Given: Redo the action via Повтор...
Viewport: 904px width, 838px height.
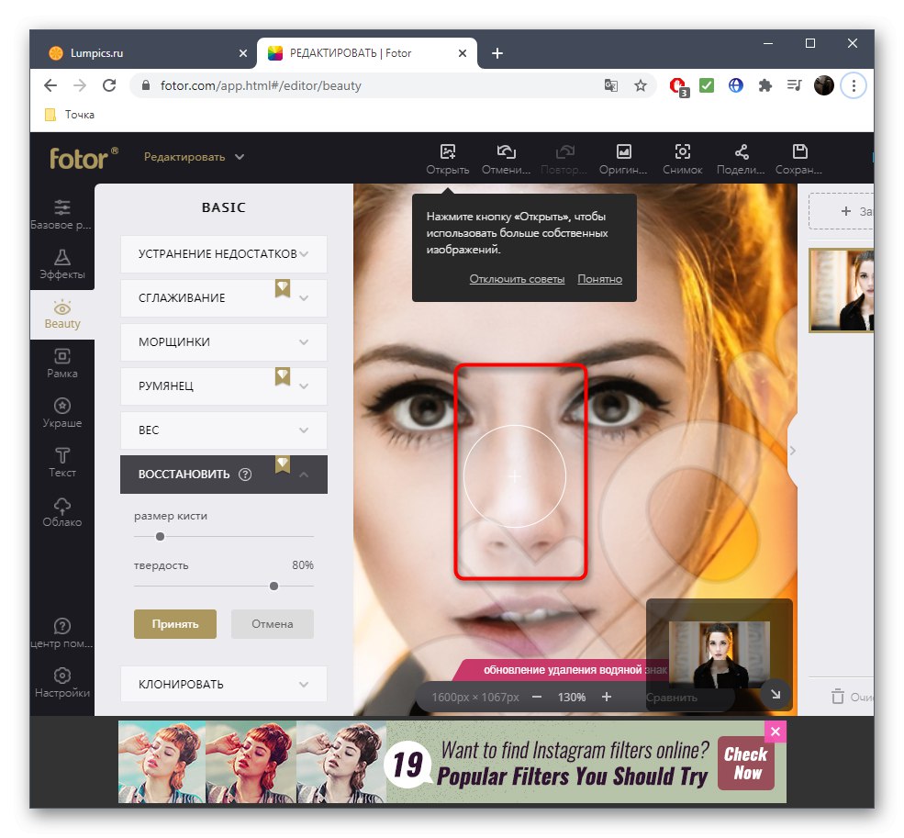Looking at the screenshot, I should point(564,159).
